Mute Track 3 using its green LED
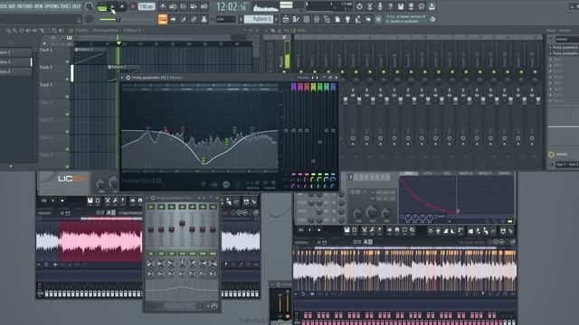 coord(67,97)
